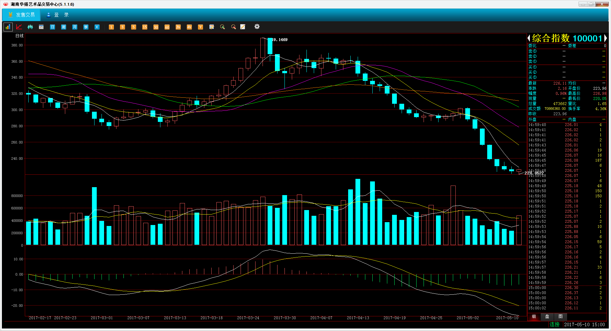Screen dimensions: 611x331
Task: Go to the next instrument with right arrow
Action: point(605,39)
